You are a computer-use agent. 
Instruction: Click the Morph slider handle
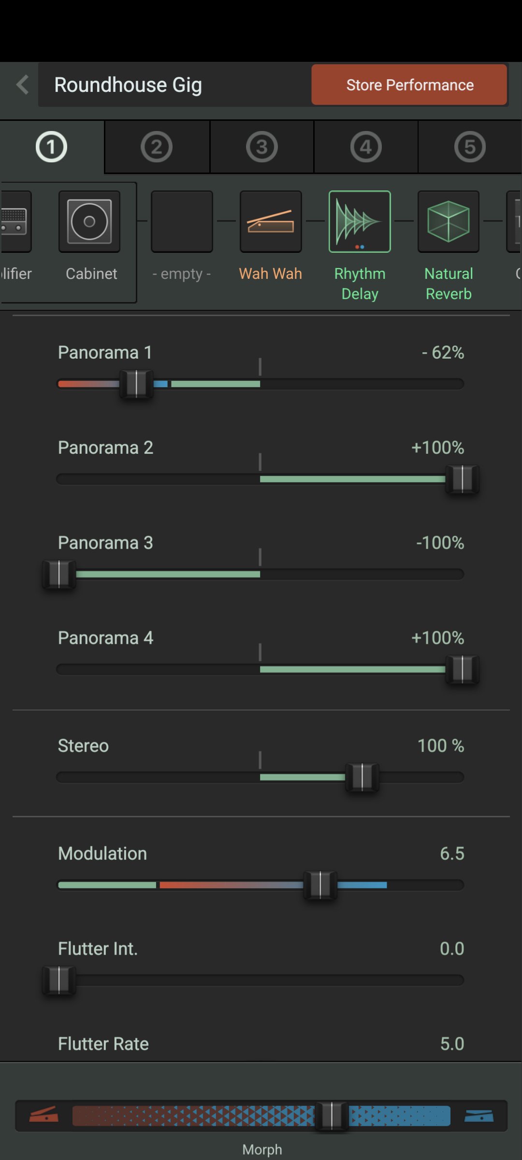tap(332, 1116)
